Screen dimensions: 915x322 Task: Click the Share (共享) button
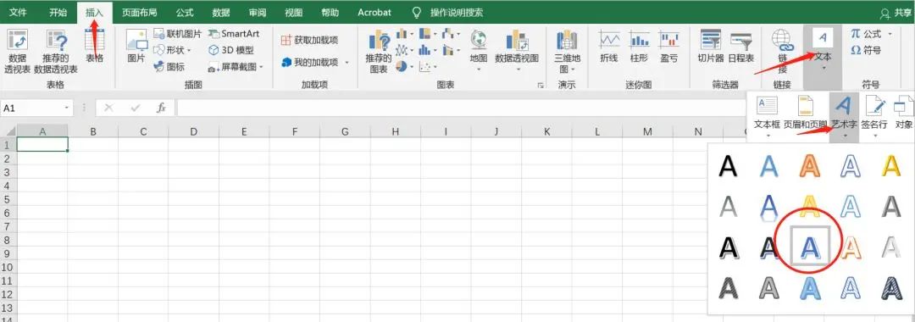click(896, 13)
